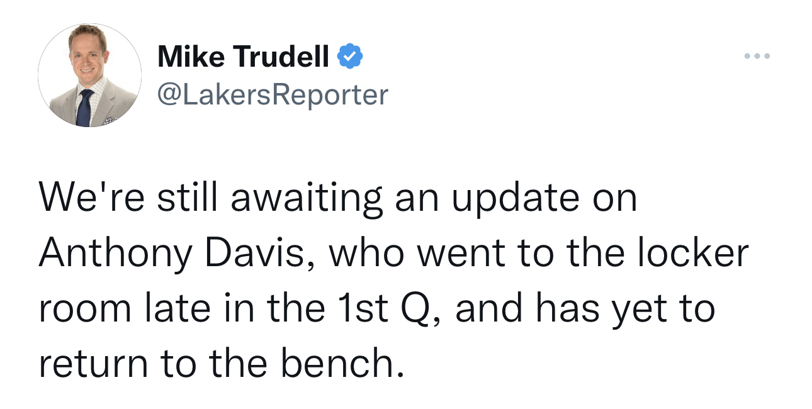Open Mike Trudell's profile picture
The width and height of the screenshot is (812, 409).
pyautogui.click(x=89, y=76)
